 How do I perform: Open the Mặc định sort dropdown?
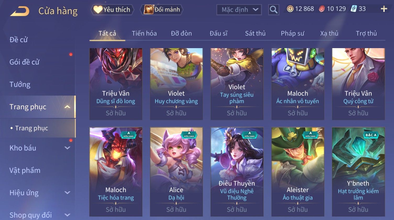coord(239,10)
